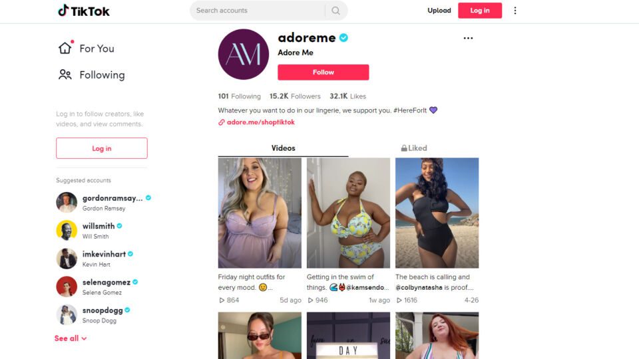
Task: Click Upload in the top bar
Action: (x=439, y=11)
